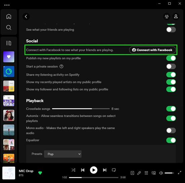Viewport: 185px width, 183px height.
Task: Disable Share my listening activity on Spotify
Action: pos(171,75)
